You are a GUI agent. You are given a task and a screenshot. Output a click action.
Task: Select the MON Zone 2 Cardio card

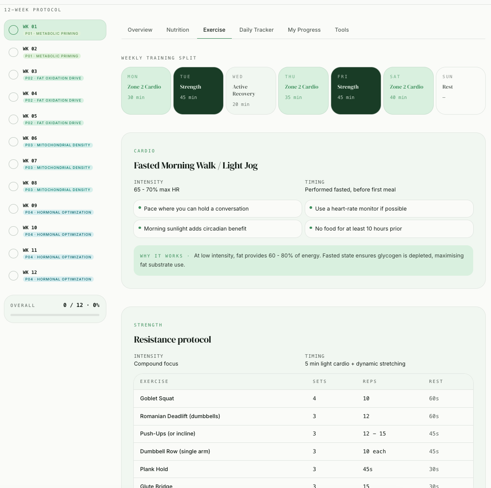coord(146,91)
